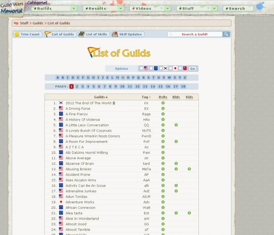
Task: Click videos icon for Abusing Broken
Action: [189, 169]
